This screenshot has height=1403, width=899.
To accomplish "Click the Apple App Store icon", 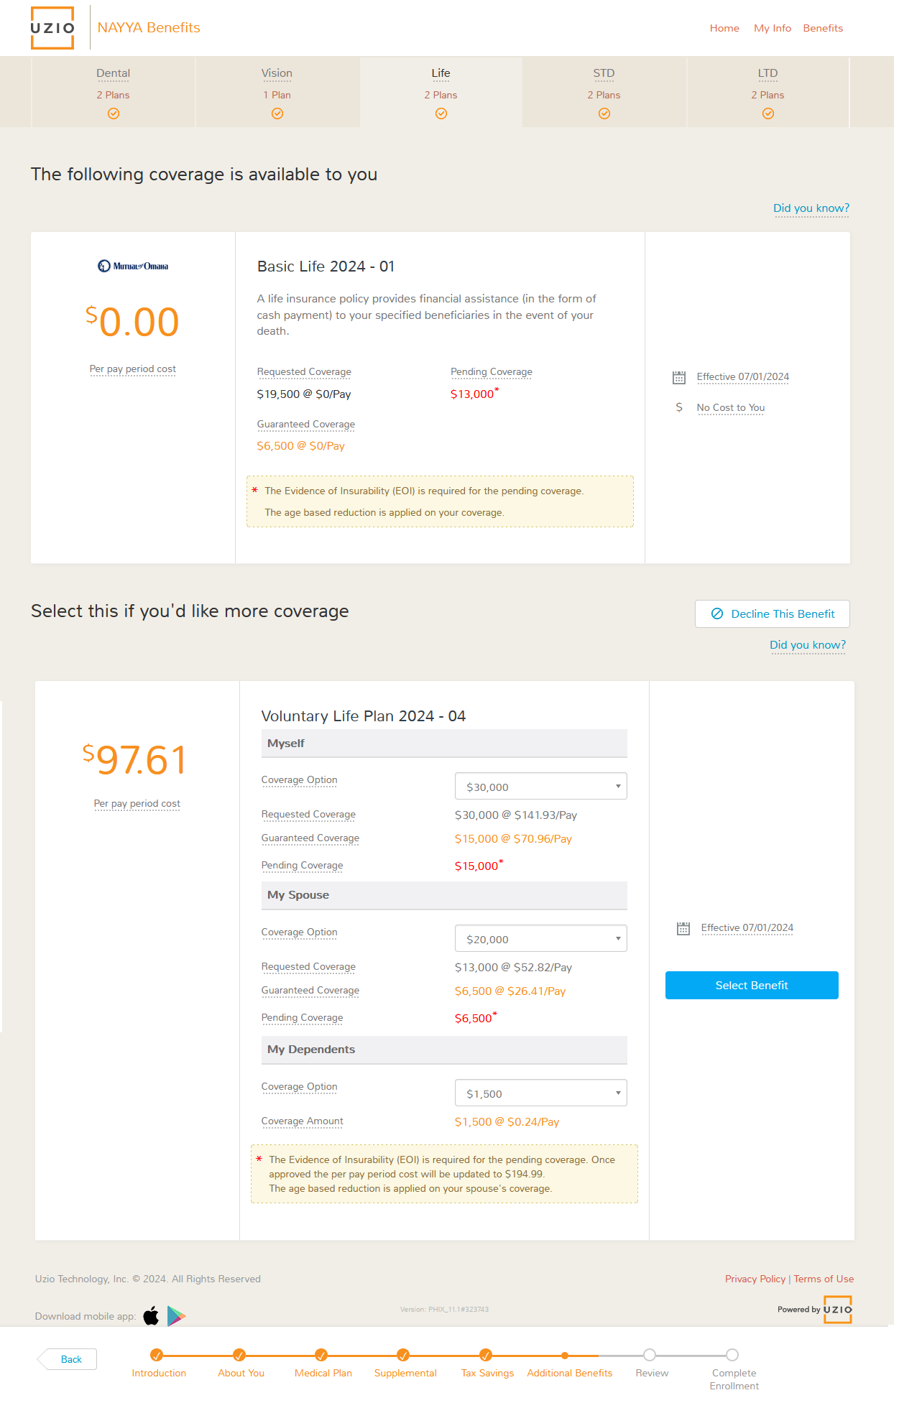I will coord(151,1316).
